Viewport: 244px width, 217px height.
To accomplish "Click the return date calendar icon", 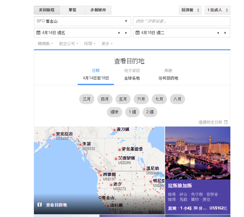I will [137, 33].
